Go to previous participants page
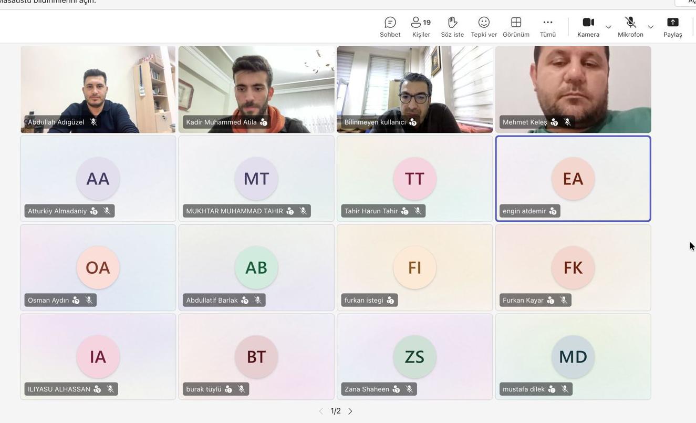This screenshot has width=696, height=423. click(321, 411)
